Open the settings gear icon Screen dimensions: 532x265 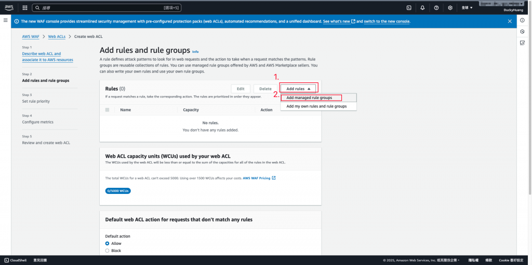pos(450,7)
